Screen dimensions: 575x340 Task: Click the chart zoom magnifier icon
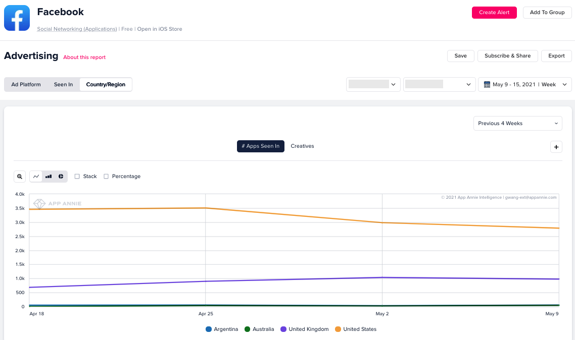pos(20,177)
